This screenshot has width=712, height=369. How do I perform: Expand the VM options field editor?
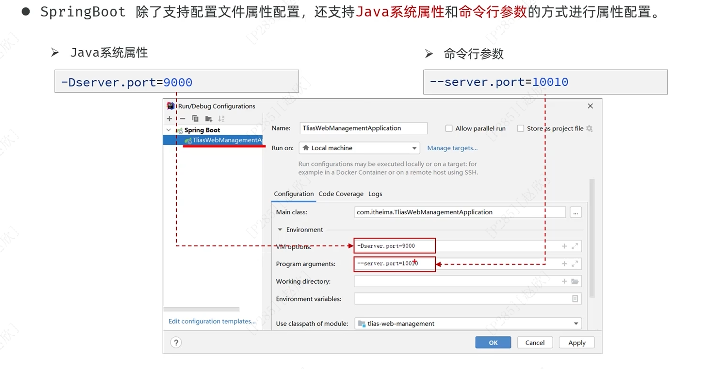(575, 246)
